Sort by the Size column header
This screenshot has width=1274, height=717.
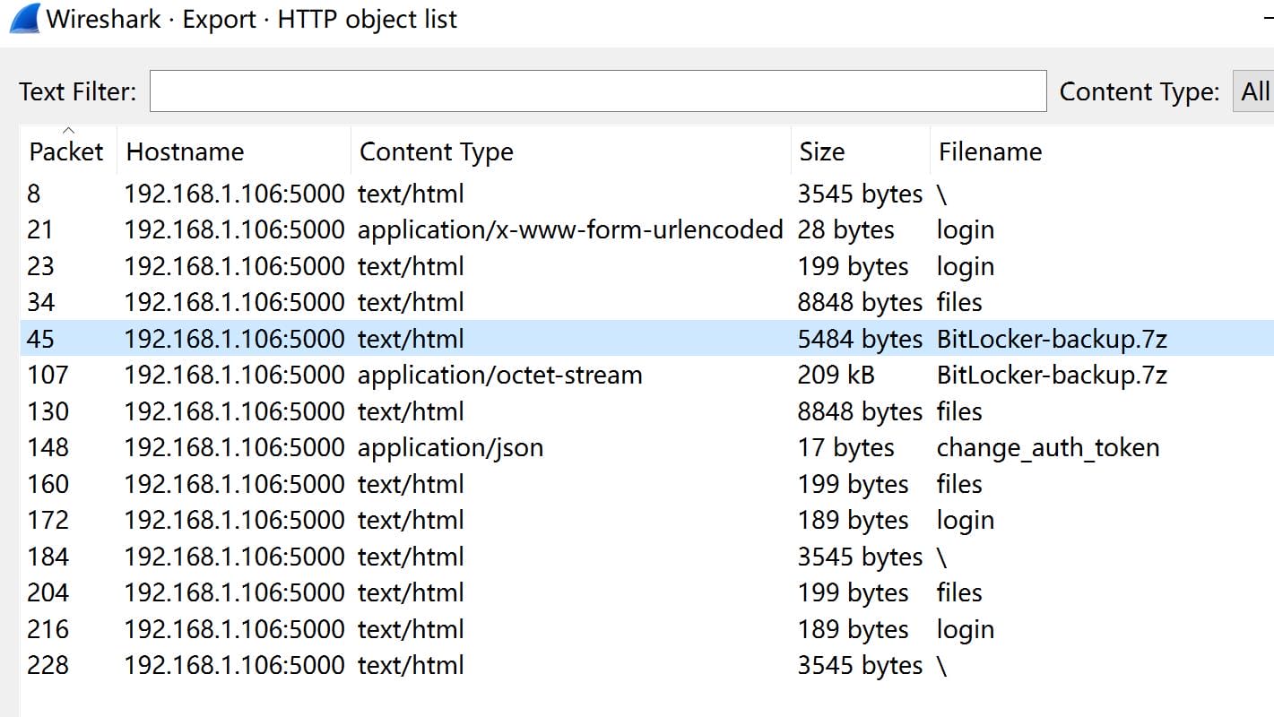tap(860, 151)
